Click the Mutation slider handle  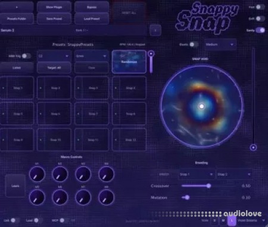coord(187,197)
